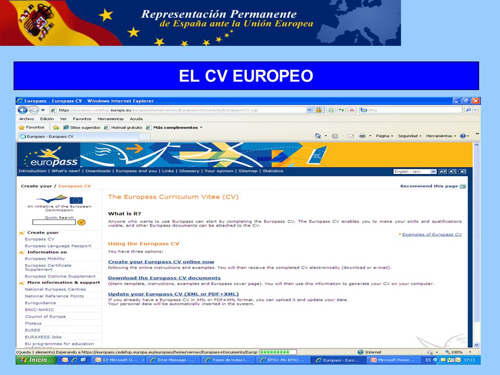Click the Inicio start button

click(x=36, y=360)
